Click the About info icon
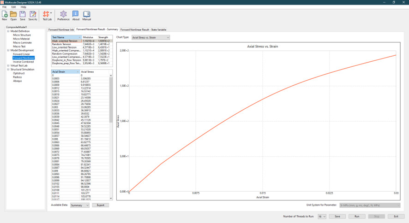This screenshot has width=409, height=223. [x=76, y=16]
